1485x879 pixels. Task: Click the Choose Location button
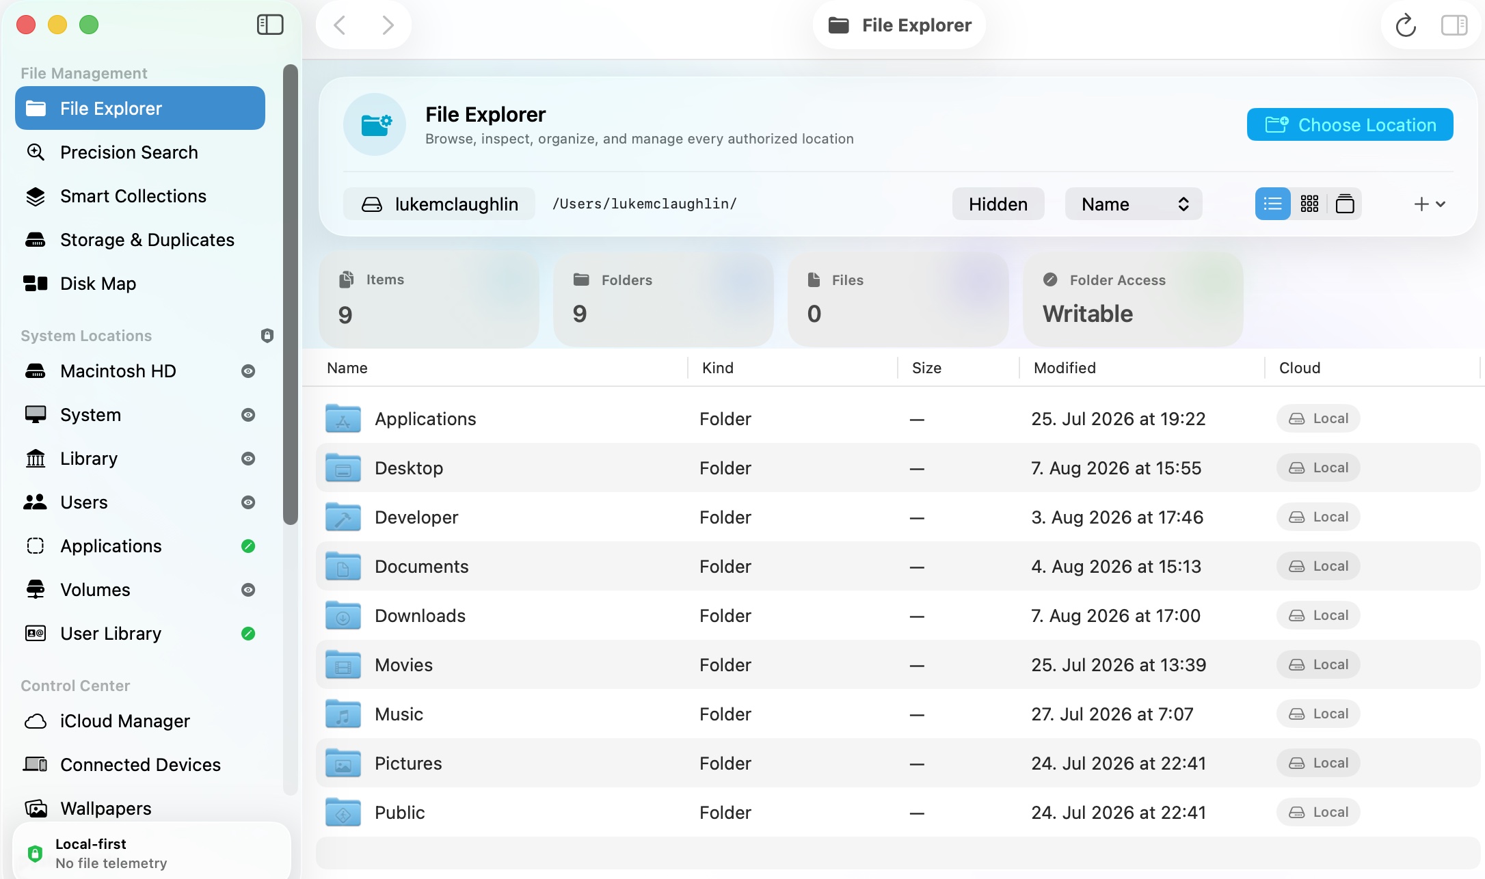click(1350, 124)
